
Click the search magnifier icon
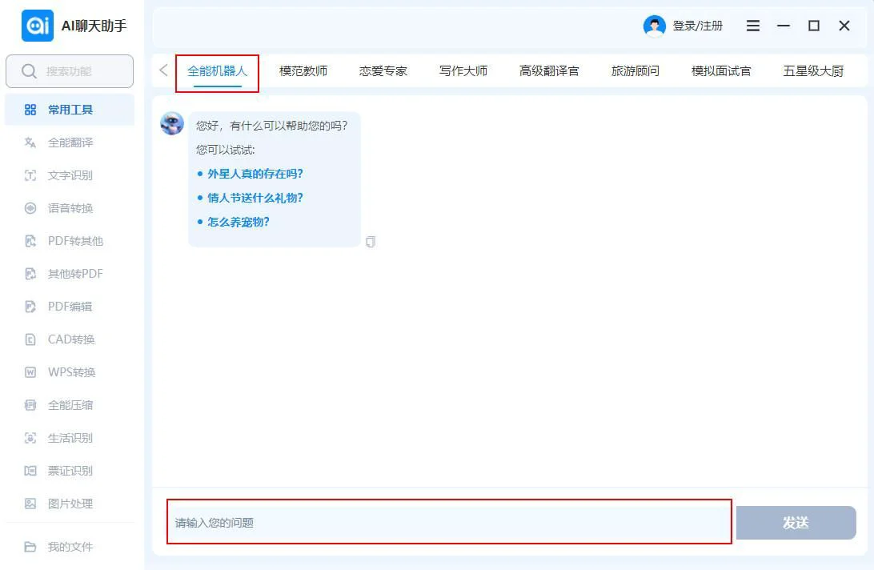[x=29, y=71]
